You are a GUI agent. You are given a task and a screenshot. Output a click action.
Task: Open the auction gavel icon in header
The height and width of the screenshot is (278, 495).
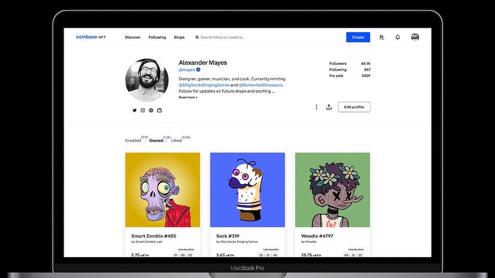pos(381,37)
